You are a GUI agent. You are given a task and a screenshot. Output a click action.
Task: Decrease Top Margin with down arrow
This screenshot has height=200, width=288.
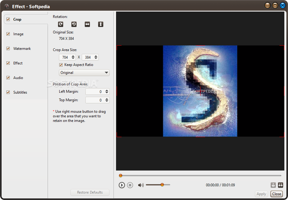(107, 101)
